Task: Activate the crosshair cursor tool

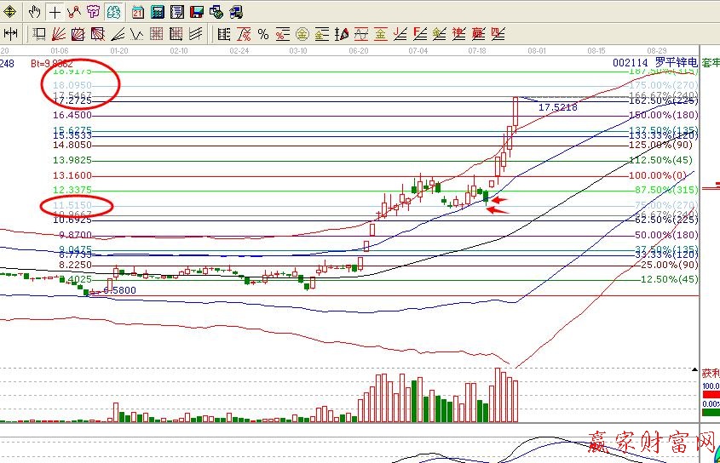Action: coord(55,12)
